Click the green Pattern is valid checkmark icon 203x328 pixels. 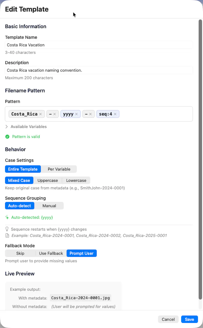(7, 137)
